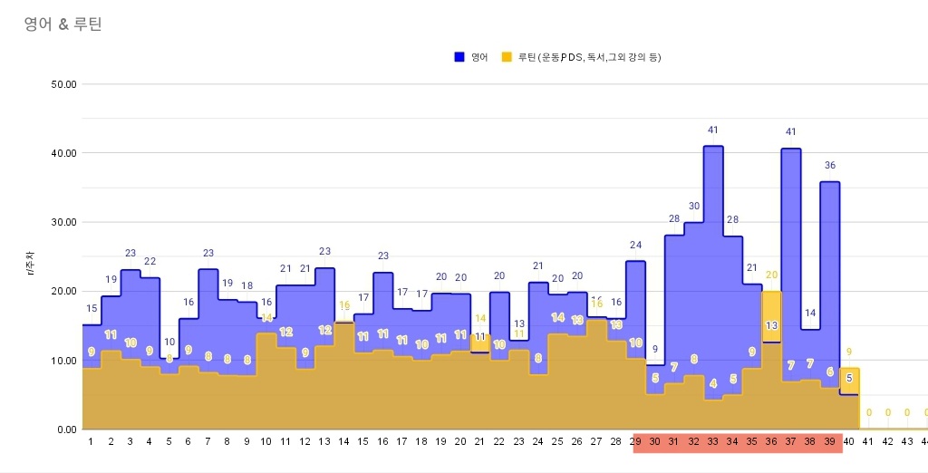
Task: Click the 28 data label above week 34
Action: [x=732, y=219]
